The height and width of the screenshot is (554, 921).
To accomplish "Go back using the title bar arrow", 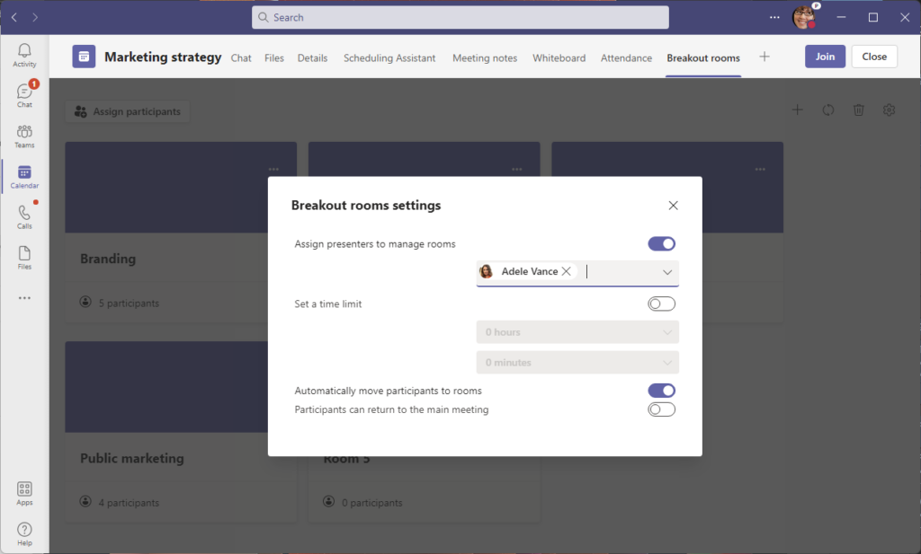I will pyautogui.click(x=14, y=18).
